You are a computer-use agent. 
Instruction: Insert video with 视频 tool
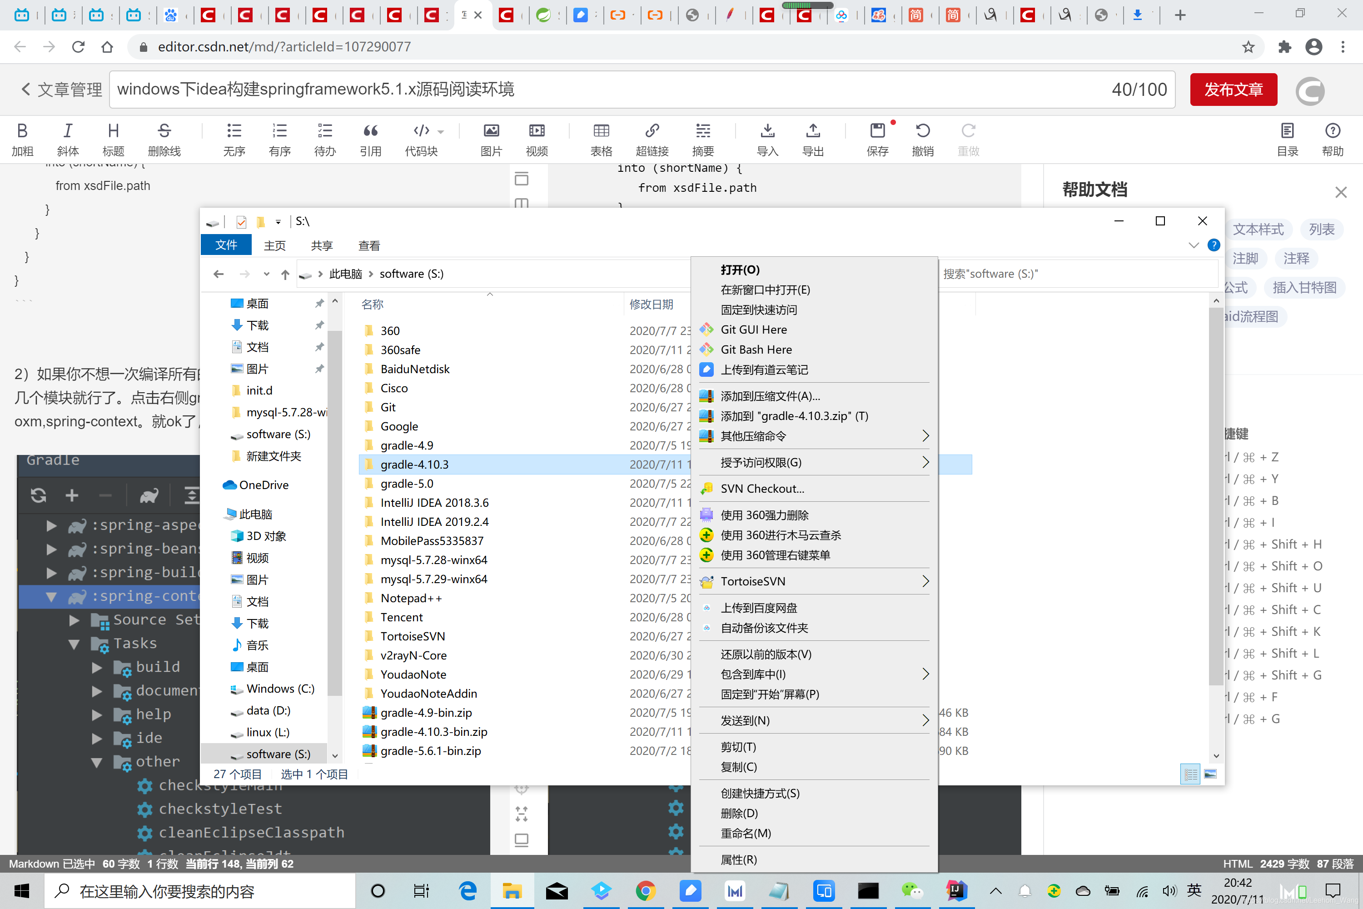(x=537, y=139)
